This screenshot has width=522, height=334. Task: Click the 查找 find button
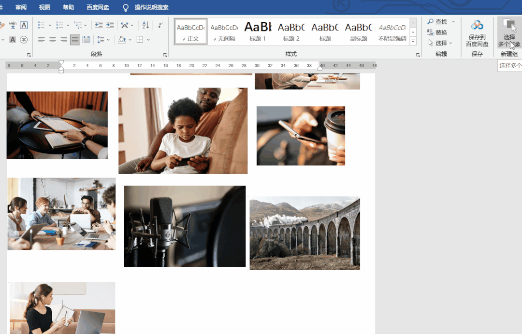coord(438,22)
